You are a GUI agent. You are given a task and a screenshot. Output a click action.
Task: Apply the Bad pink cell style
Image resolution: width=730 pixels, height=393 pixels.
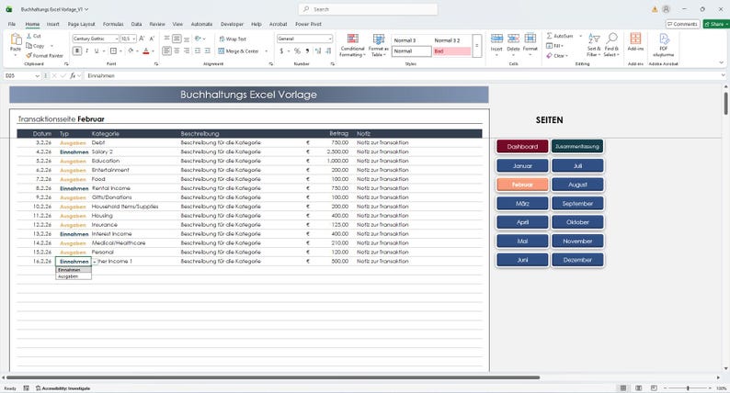(451, 51)
